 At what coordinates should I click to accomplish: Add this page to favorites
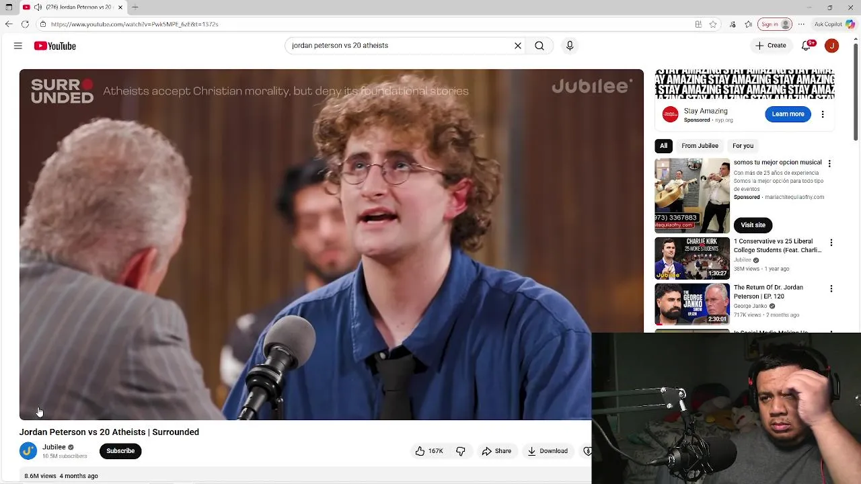coord(713,24)
